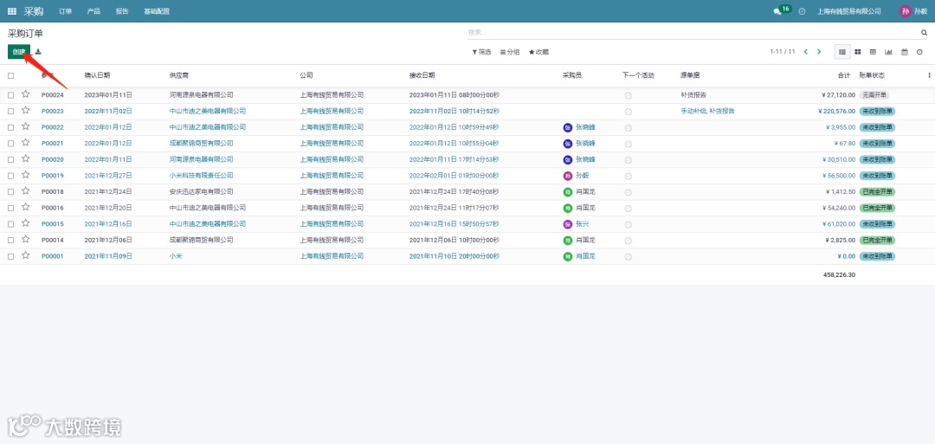
Task: Tick the checkbox for order P00018
Action: coord(10,192)
